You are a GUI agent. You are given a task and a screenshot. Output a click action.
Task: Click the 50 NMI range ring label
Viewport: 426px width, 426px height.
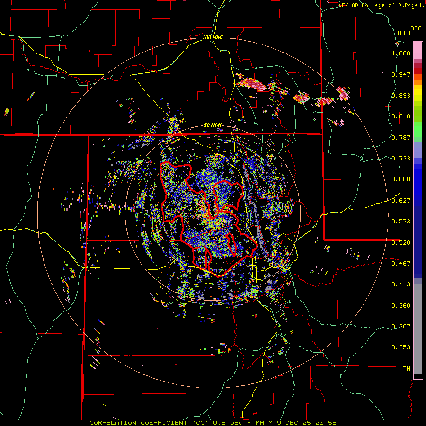pyautogui.click(x=213, y=125)
